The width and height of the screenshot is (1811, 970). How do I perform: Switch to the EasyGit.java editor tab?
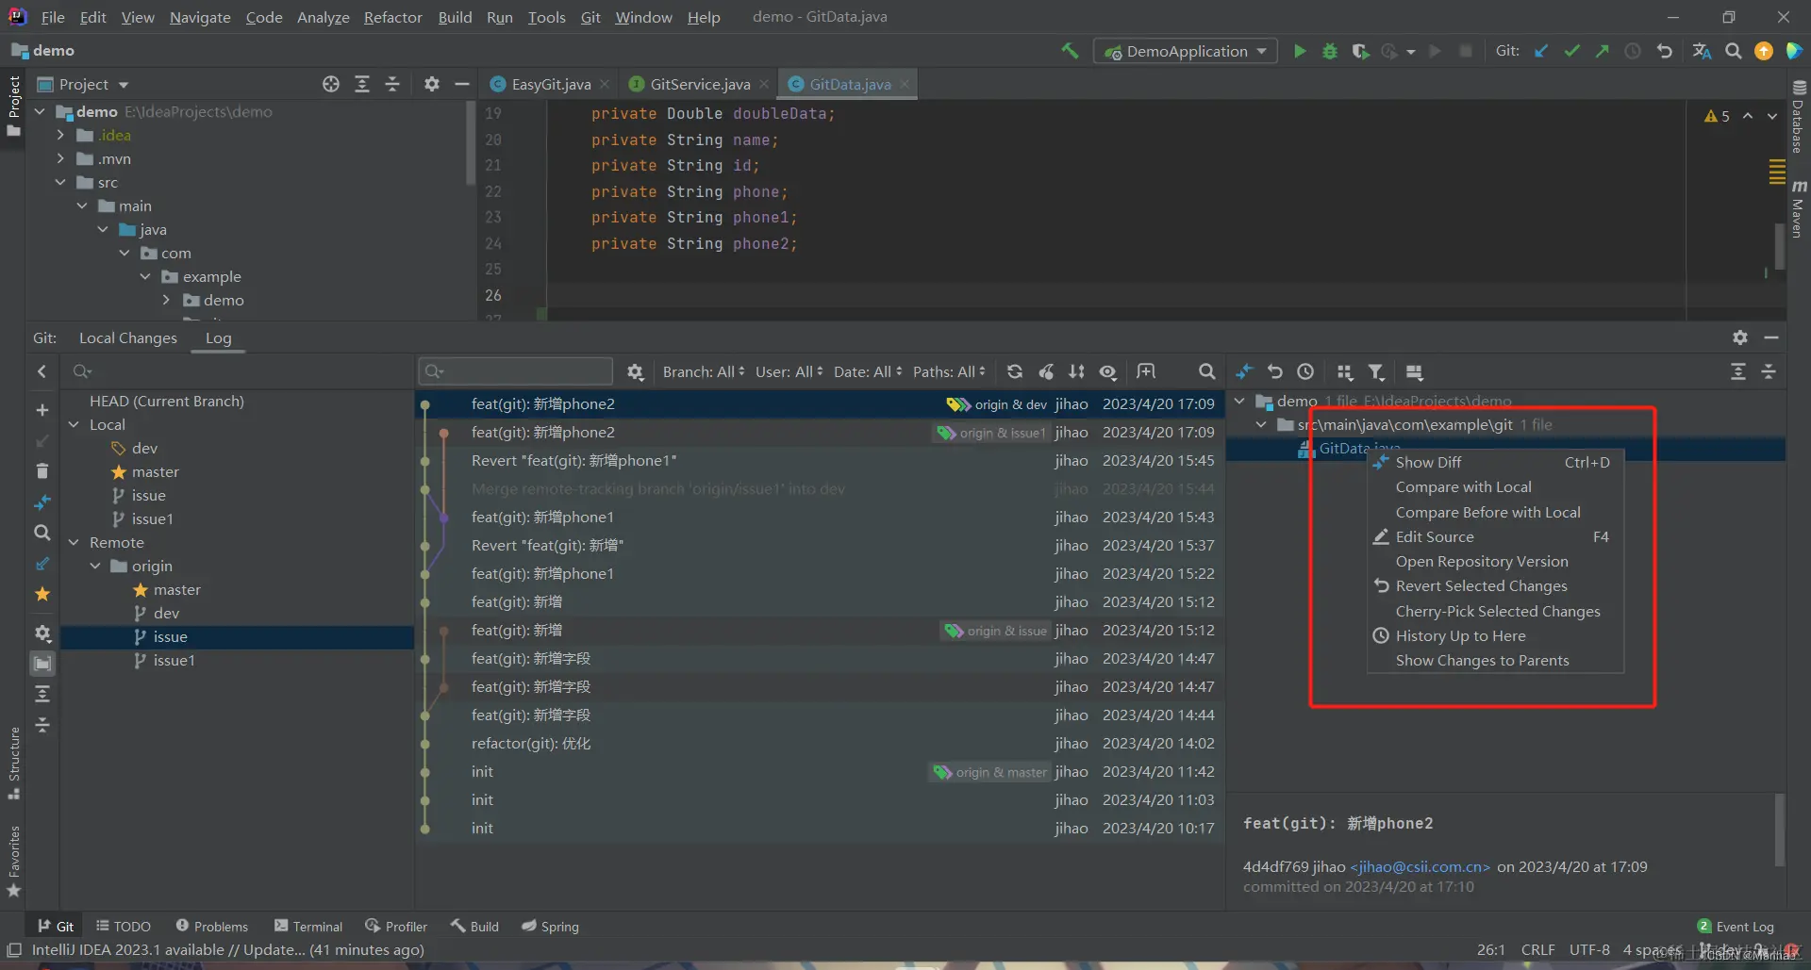coord(551,84)
